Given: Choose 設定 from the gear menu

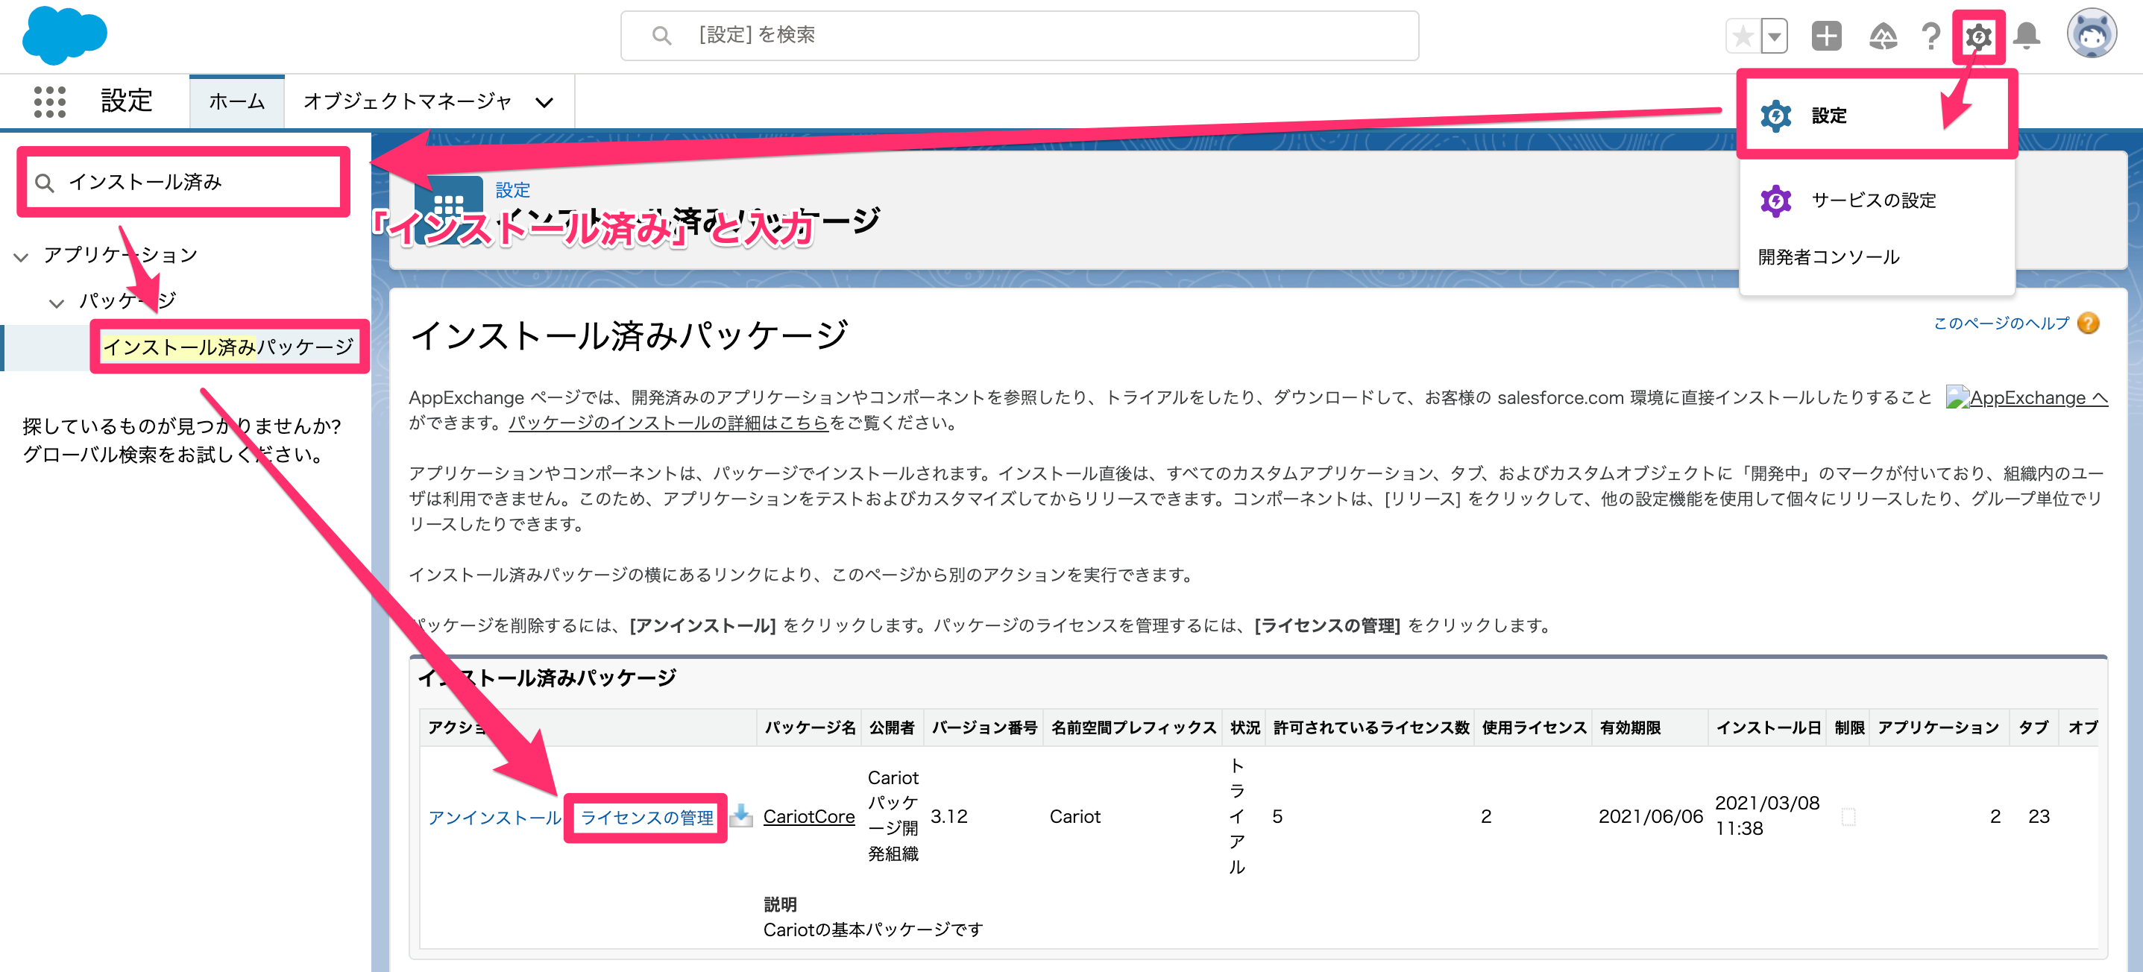Looking at the screenshot, I should 1876,115.
